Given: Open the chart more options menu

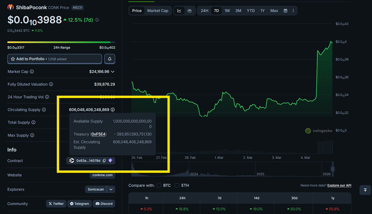Looking at the screenshot, I should point(293,11).
